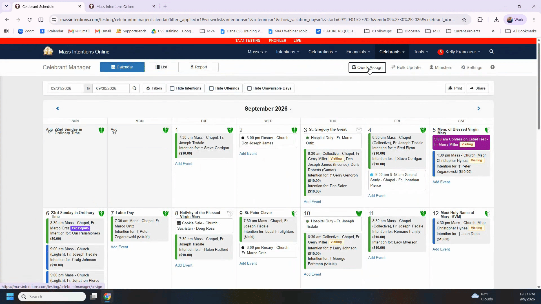The height and width of the screenshot is (304, 541).
Task: Expand the Masses menu
Action: click(x=257, y=52)
